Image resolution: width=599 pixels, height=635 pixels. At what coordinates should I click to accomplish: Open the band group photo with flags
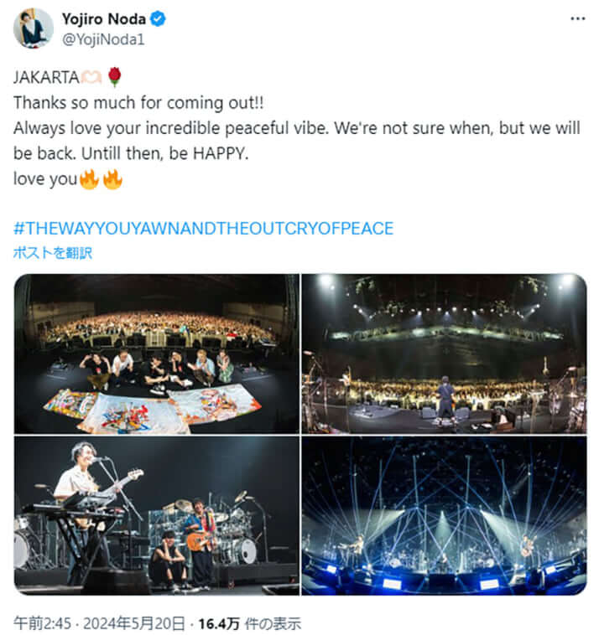pyautogui.click(x=156, y=353)
